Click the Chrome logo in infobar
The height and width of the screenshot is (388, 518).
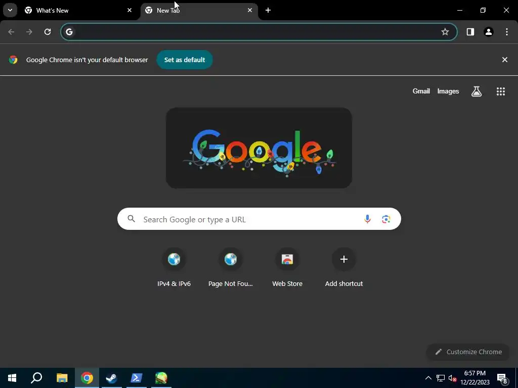(13, 60)
